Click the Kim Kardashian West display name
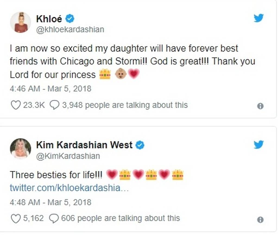The image size is (278, 235). pyautogui.click(x=84, y=145)
